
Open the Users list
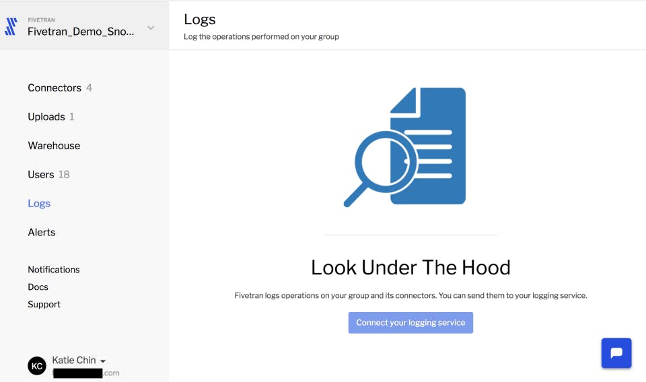[41, 174]
